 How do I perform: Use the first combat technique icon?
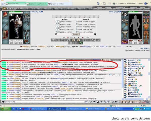click(x=53, y=40)
